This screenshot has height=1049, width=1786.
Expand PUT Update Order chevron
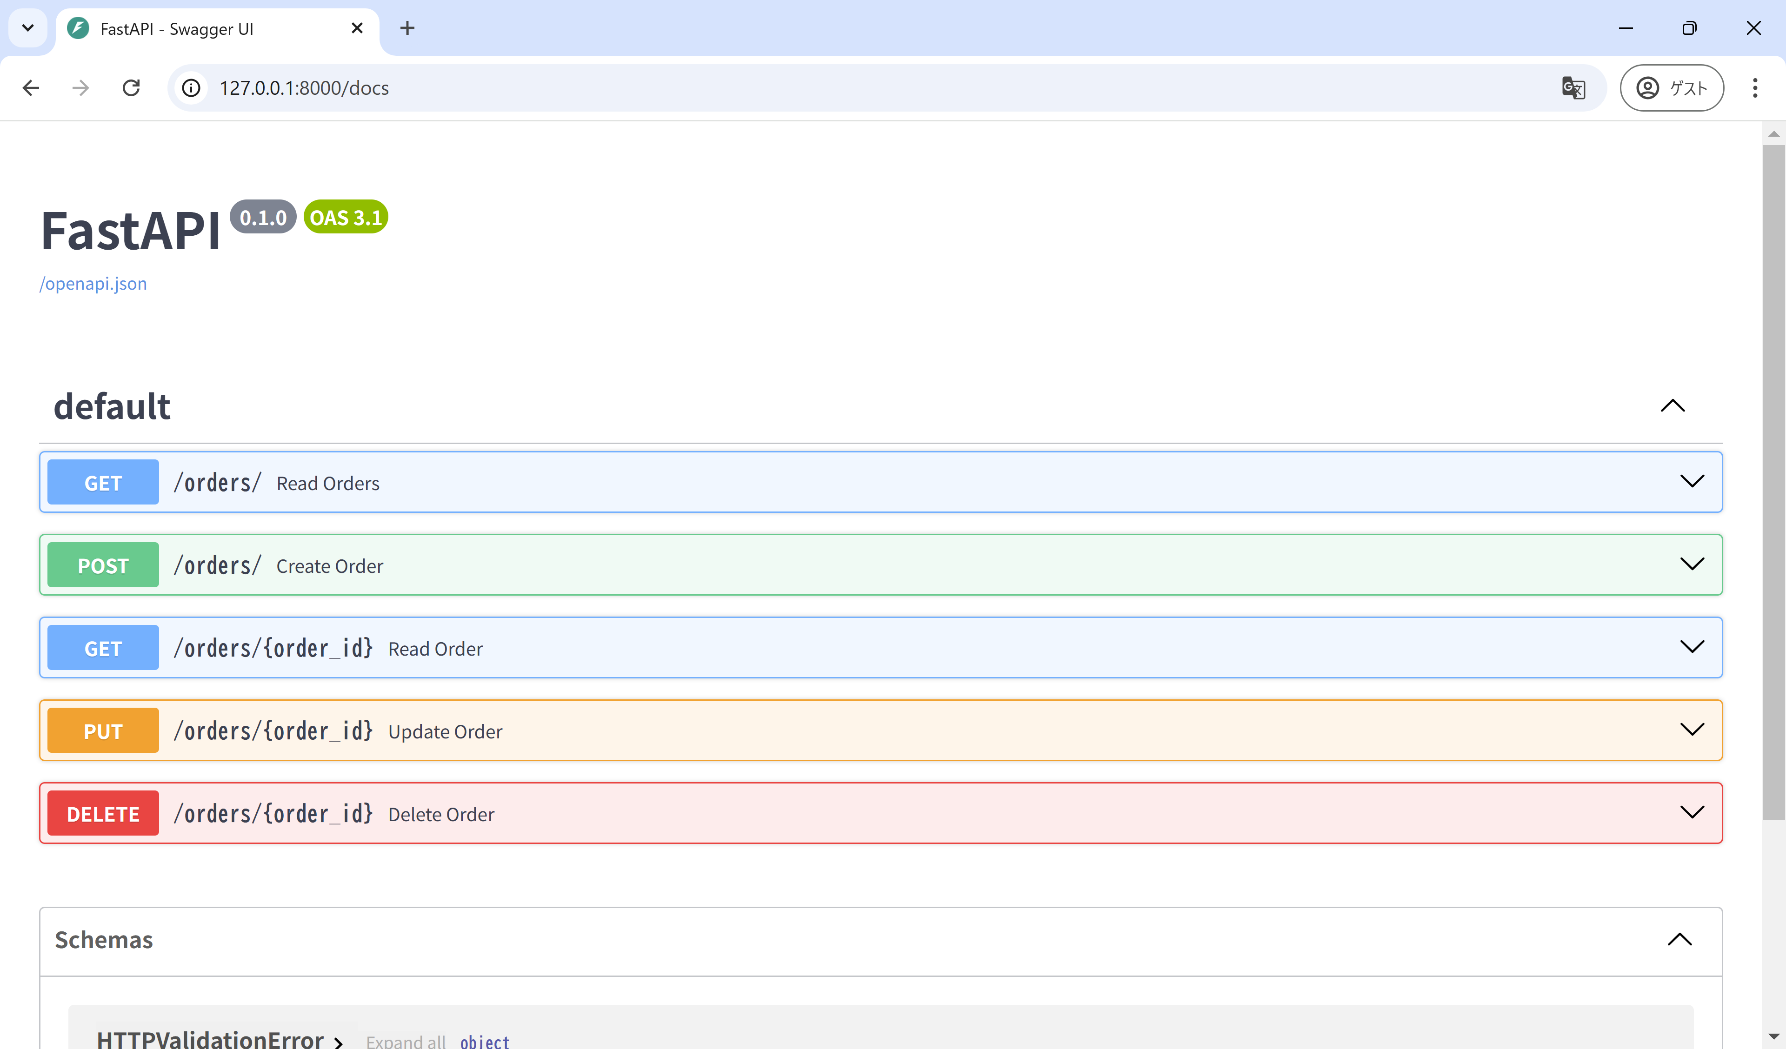[x=1692, y=730]
